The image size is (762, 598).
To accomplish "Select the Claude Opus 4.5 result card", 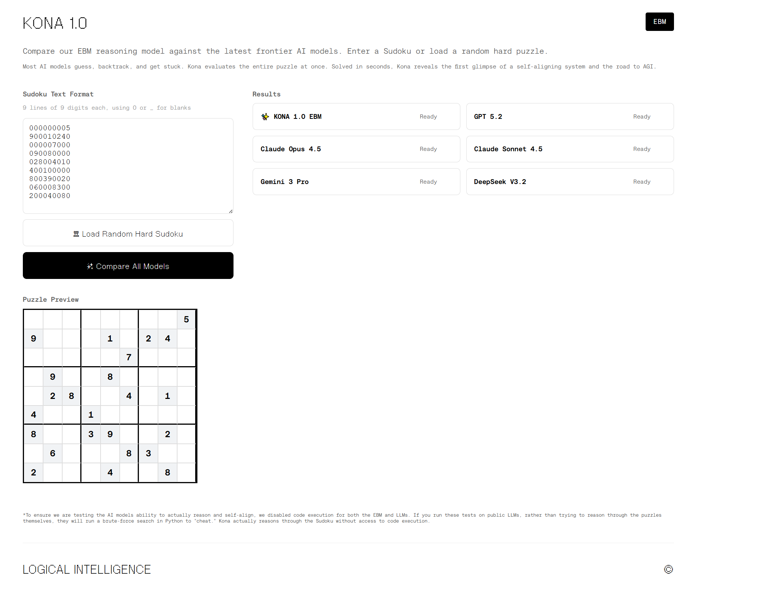I will [356, 149].
